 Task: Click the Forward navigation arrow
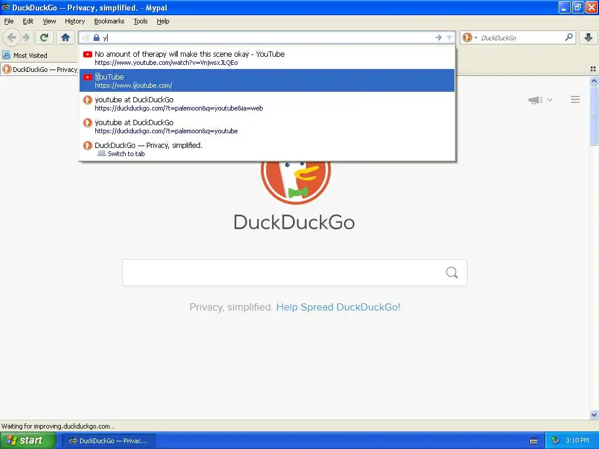click(26, 37)
